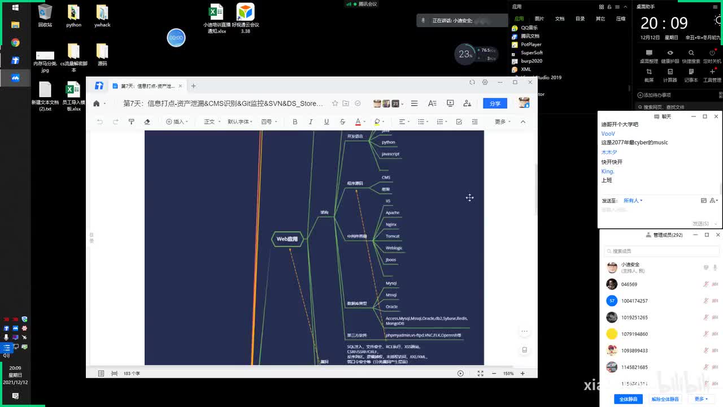The height and width of the screenshot is (407, 723).
Task: Open the bulleted list dropdown
Action: point(423,122)
